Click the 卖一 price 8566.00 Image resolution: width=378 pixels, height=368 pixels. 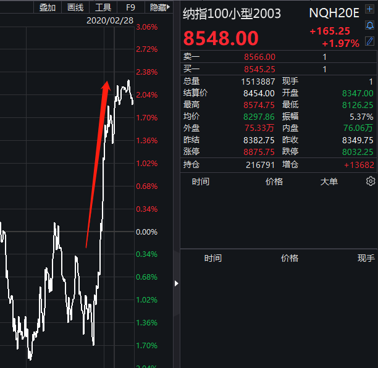coord(259,57)
